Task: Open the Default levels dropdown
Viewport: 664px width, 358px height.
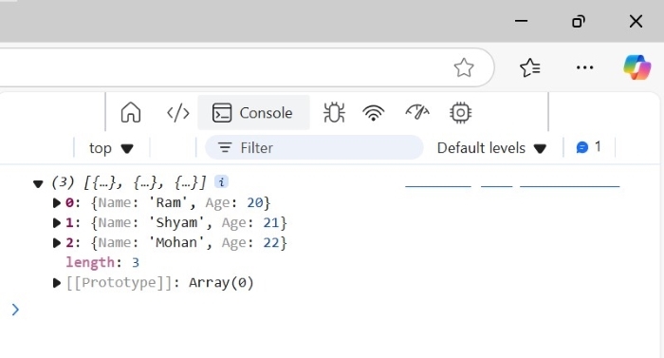Action: (x=491, y=148)
